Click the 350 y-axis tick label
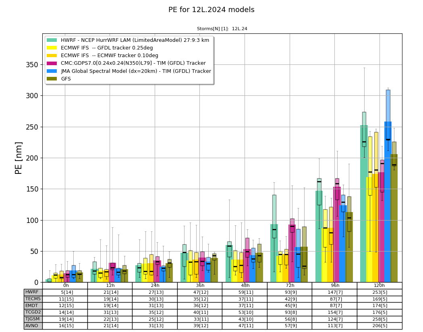Viewport: 423px width, 332px height. point(32,65)
